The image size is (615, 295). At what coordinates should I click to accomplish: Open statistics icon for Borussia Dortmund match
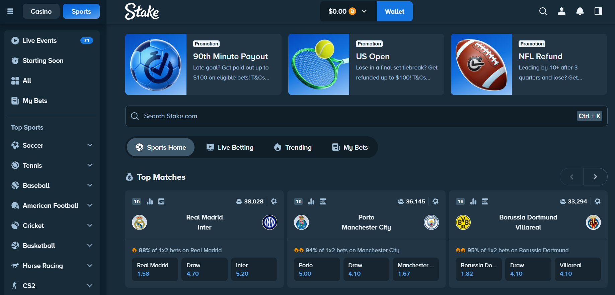(473, 201)
